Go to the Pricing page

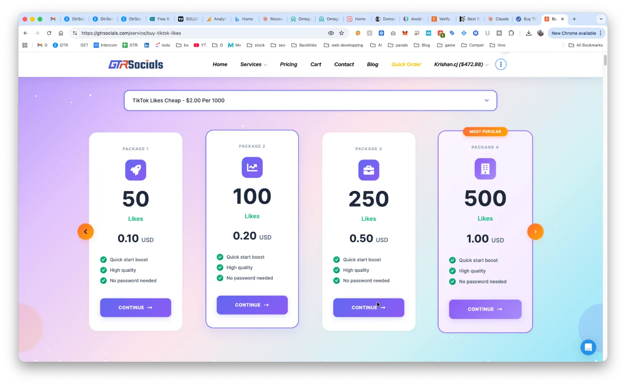tap(288, 64)
